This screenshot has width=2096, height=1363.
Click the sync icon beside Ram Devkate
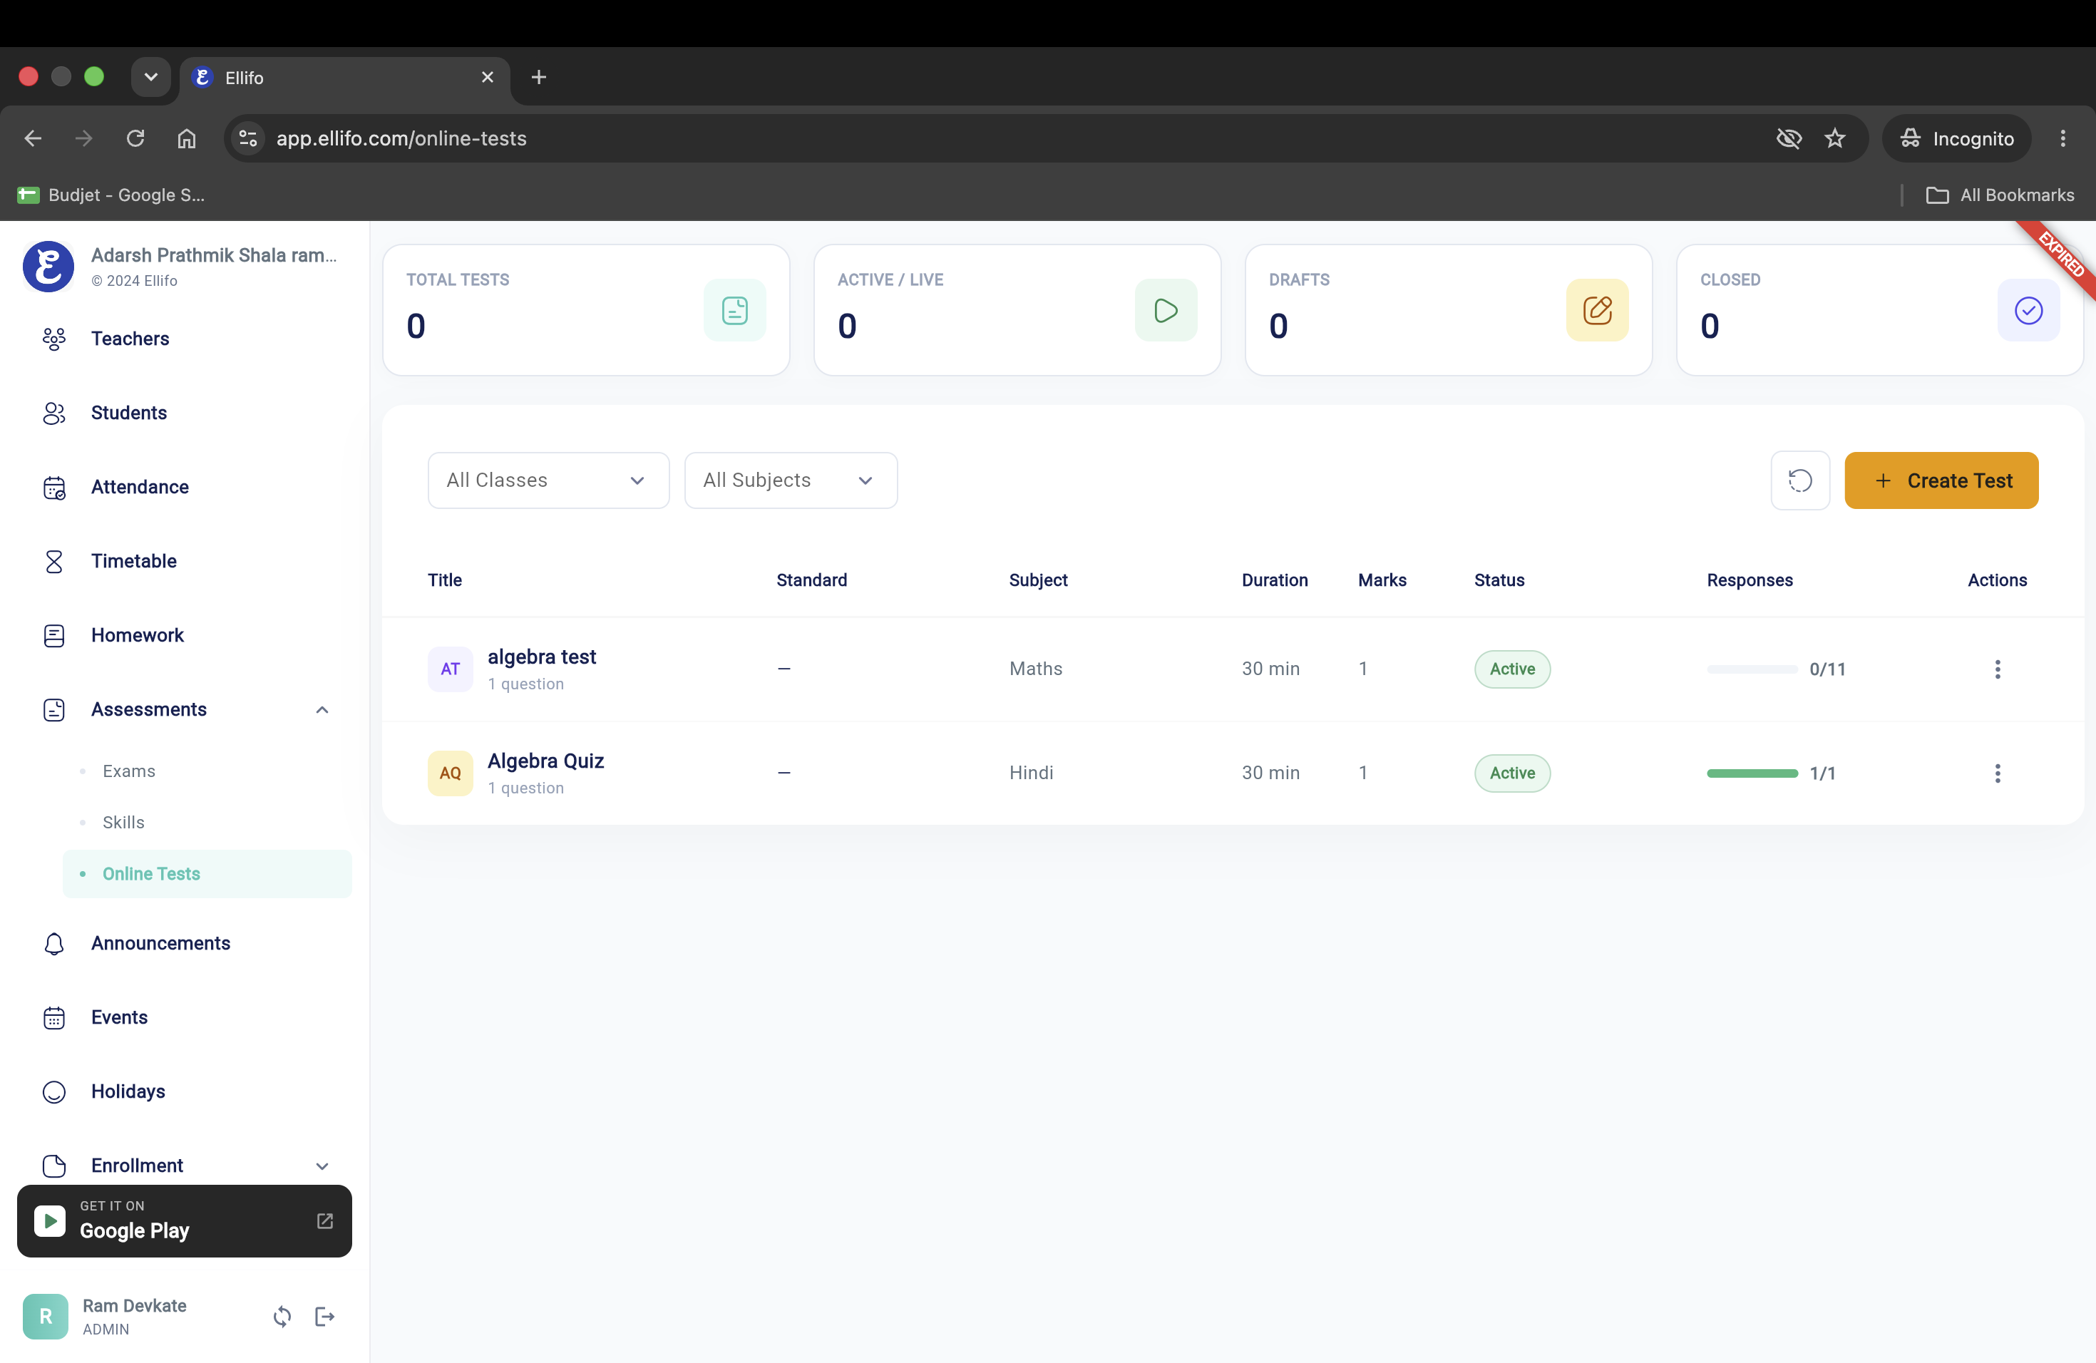coord(282,1315)
